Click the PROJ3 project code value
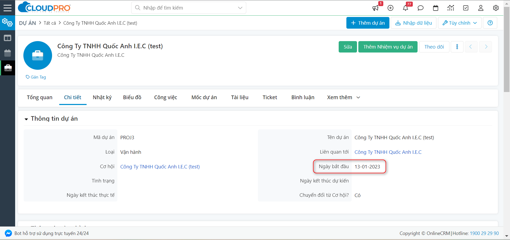 click(127, 137)
